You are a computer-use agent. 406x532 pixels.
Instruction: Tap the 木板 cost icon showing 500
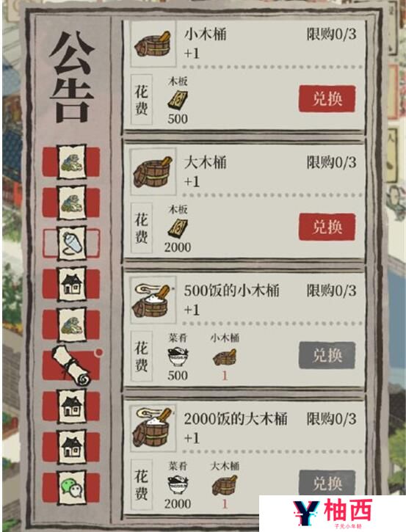pos(178,101)
